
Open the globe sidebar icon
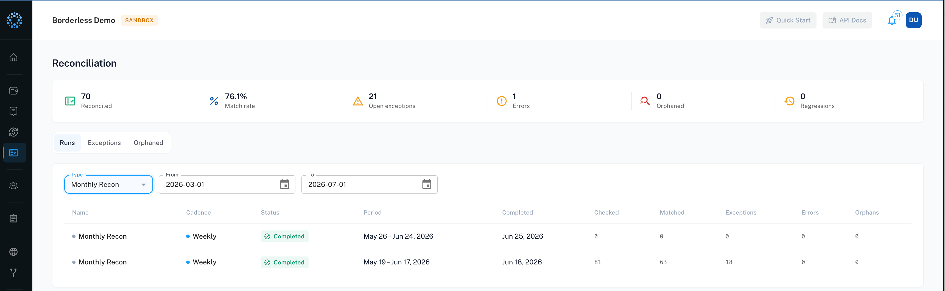click(13, 252)
